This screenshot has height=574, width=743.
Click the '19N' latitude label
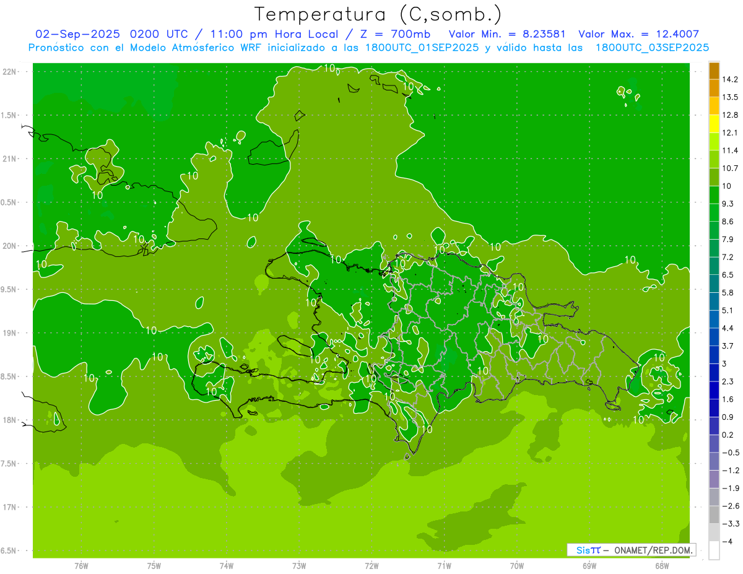(x=9, y=333)
